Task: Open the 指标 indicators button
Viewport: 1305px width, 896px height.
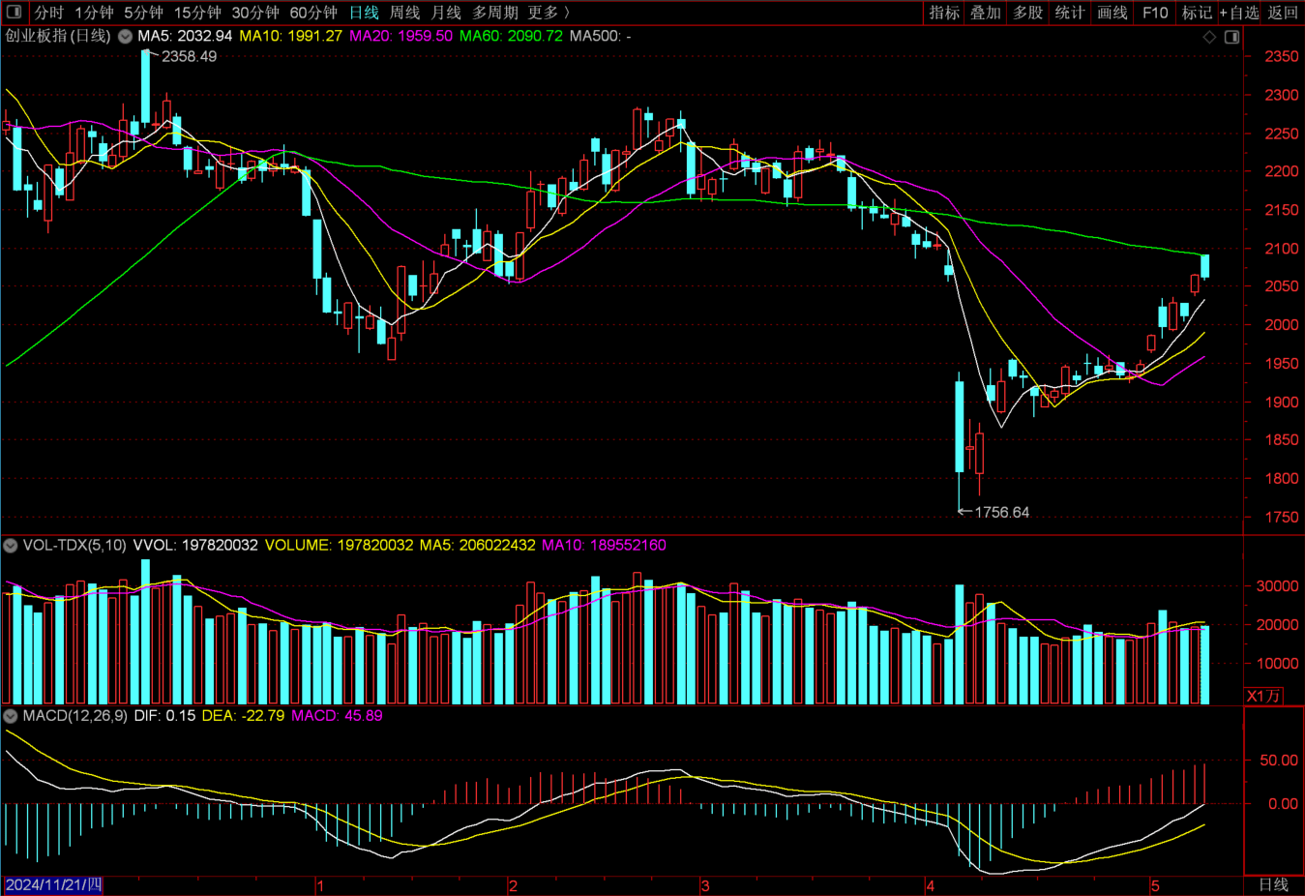Action: click(x=944, y=13)
